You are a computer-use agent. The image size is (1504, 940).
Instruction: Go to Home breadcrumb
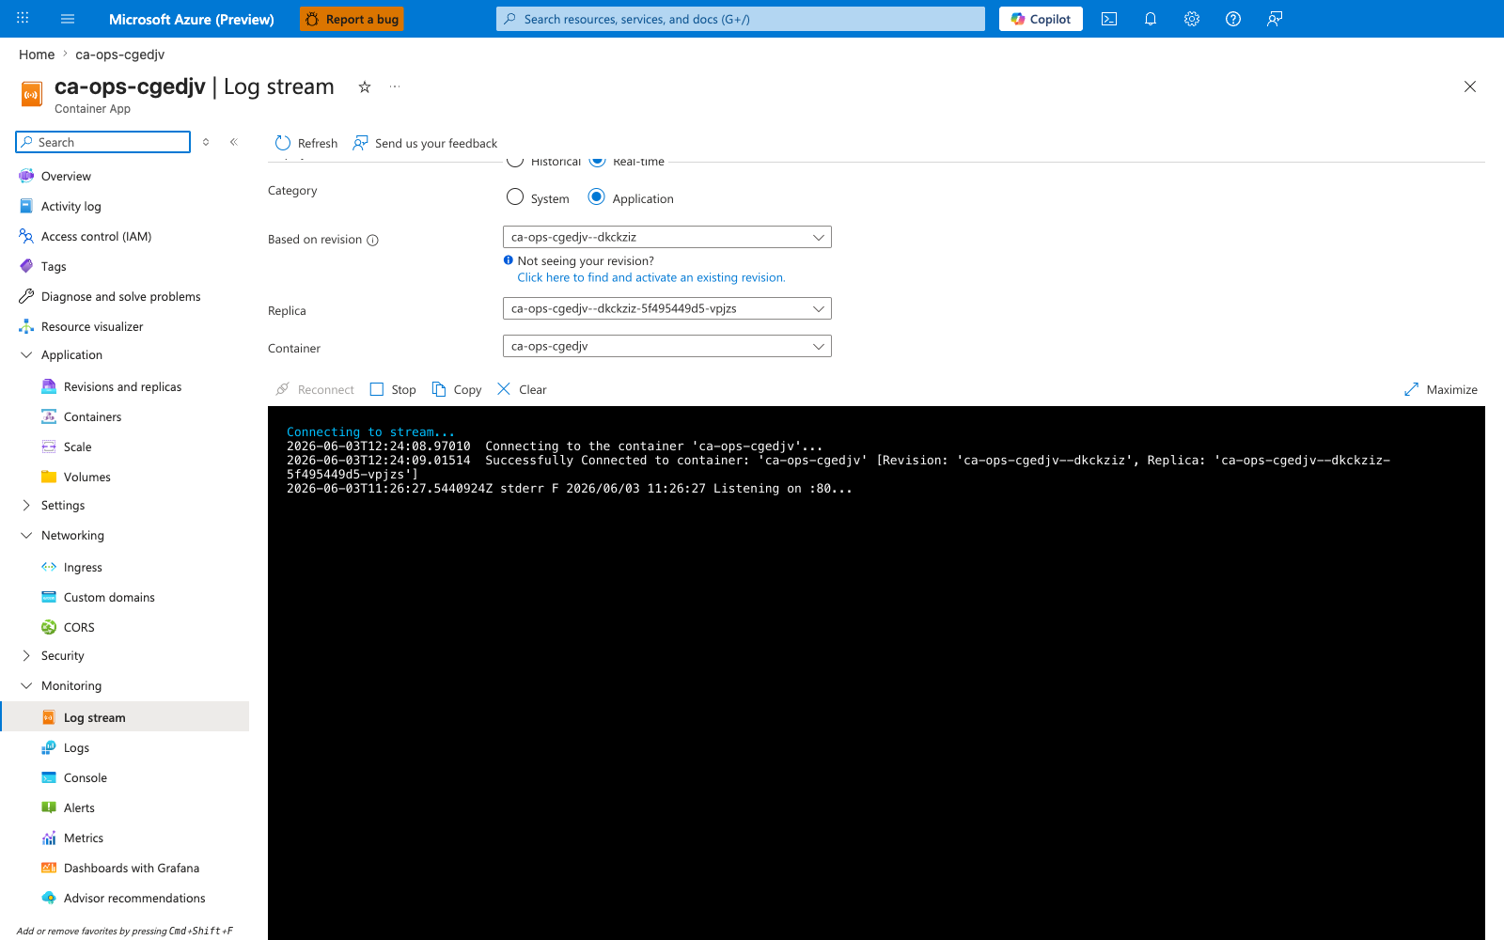(x=37, y=55)
